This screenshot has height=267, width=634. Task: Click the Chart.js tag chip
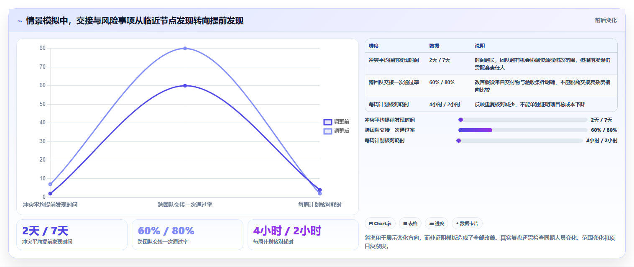coord(380,223)
